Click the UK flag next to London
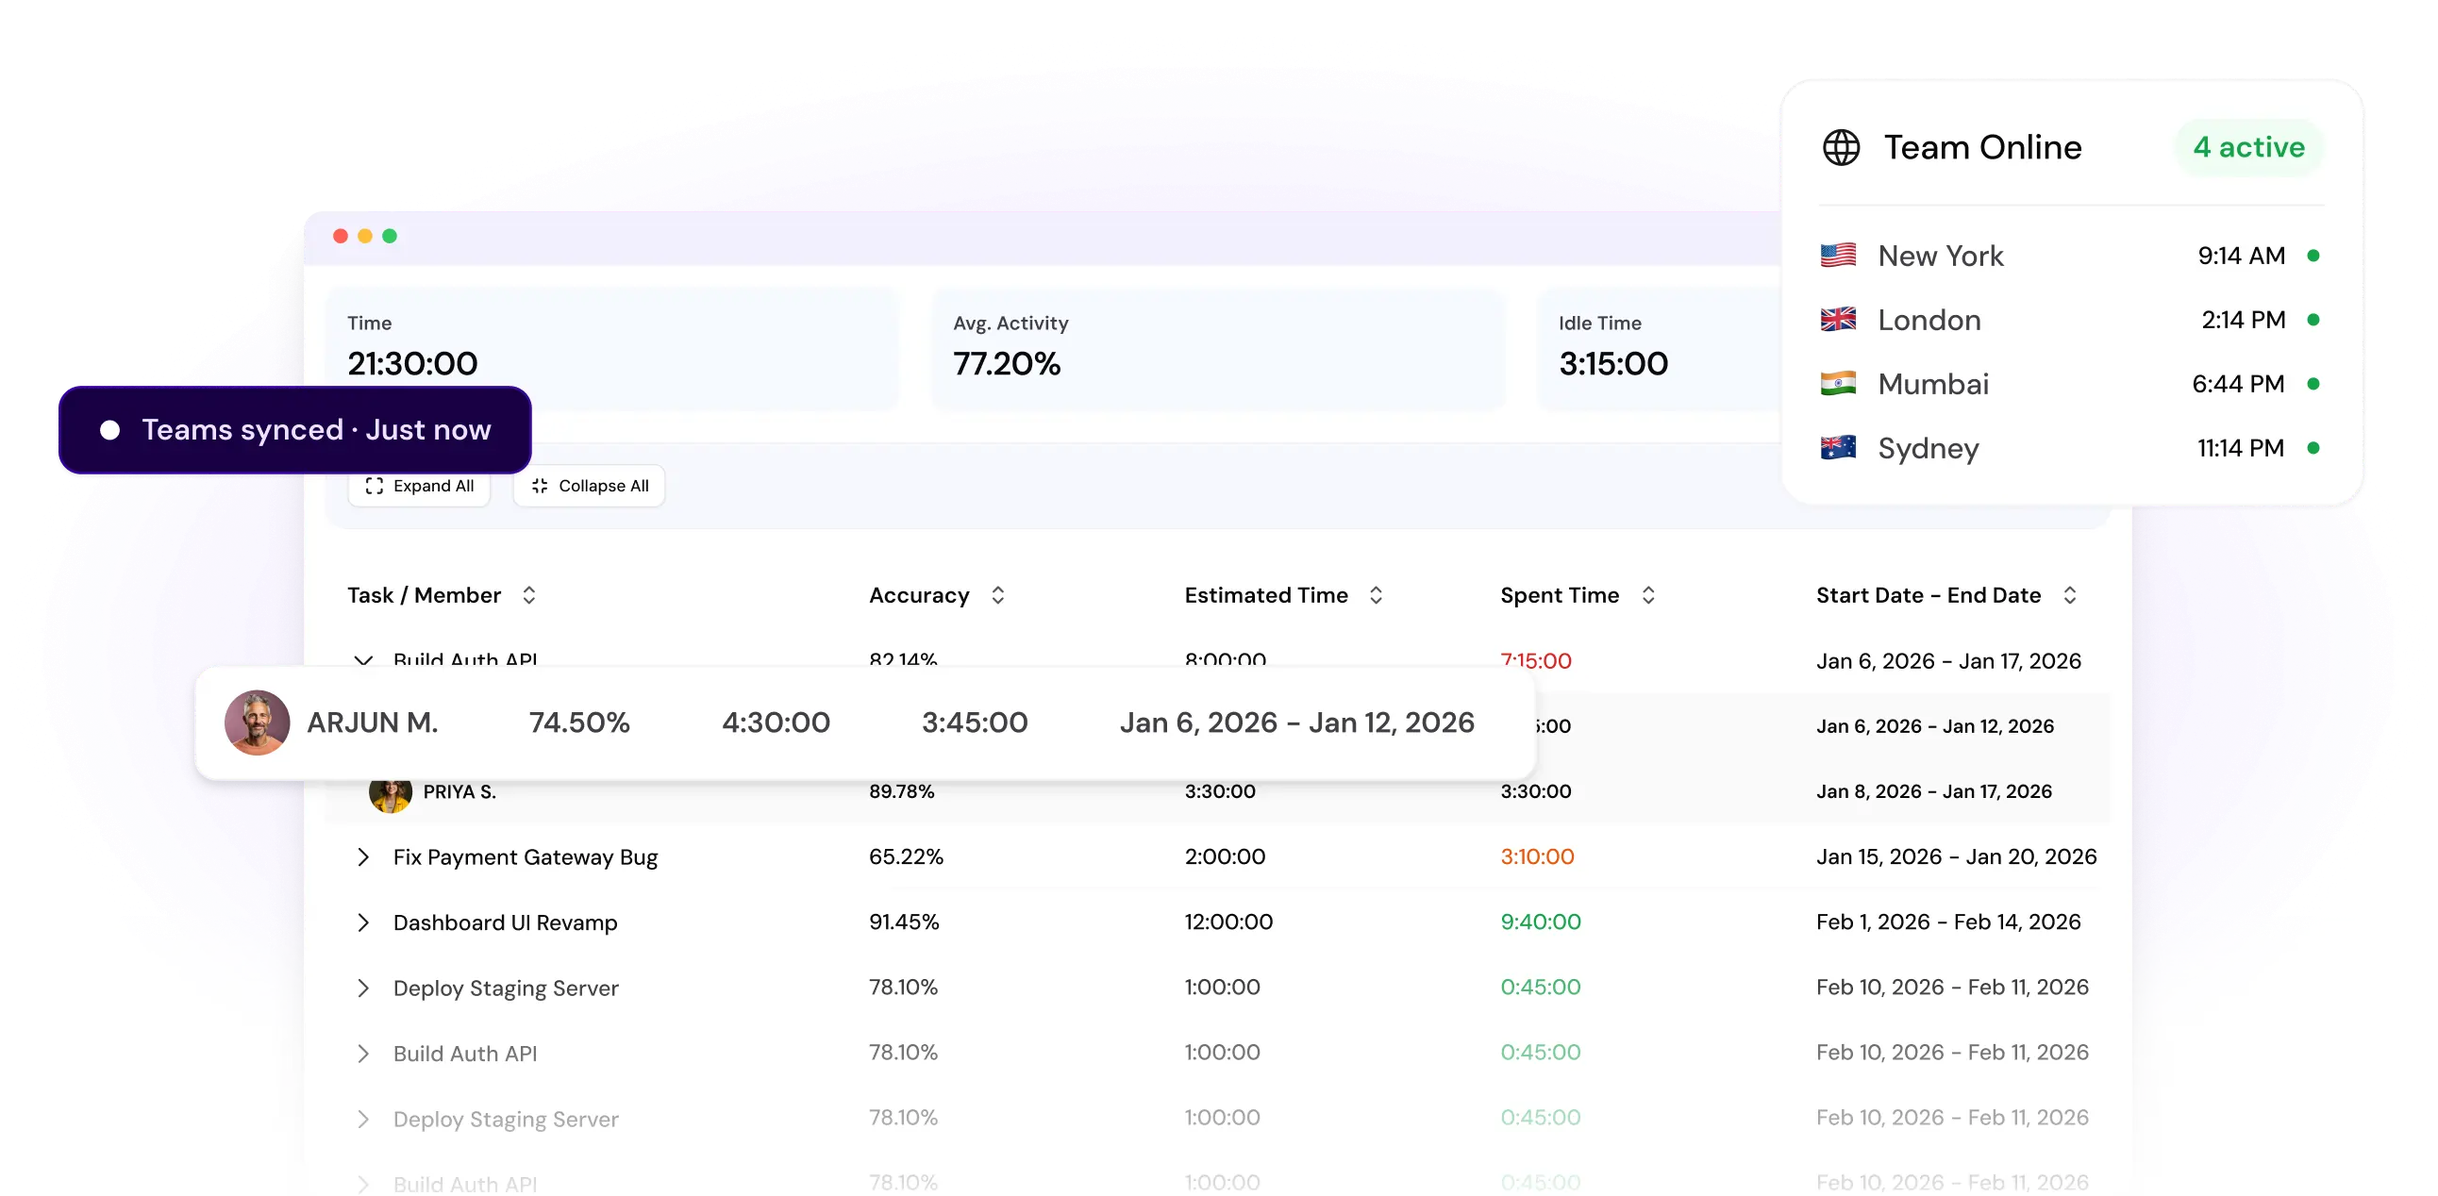Viewport: 2438px width, 1196px height. coord(1838,320)
